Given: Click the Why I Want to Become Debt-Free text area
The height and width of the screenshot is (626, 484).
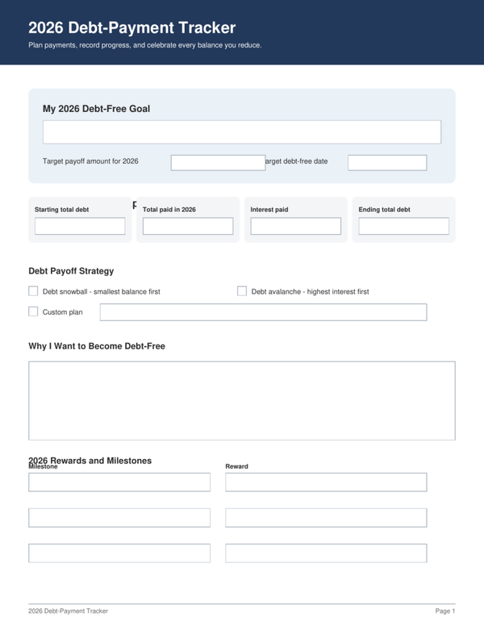Looking at the screenshot, I should coord(242,401).
